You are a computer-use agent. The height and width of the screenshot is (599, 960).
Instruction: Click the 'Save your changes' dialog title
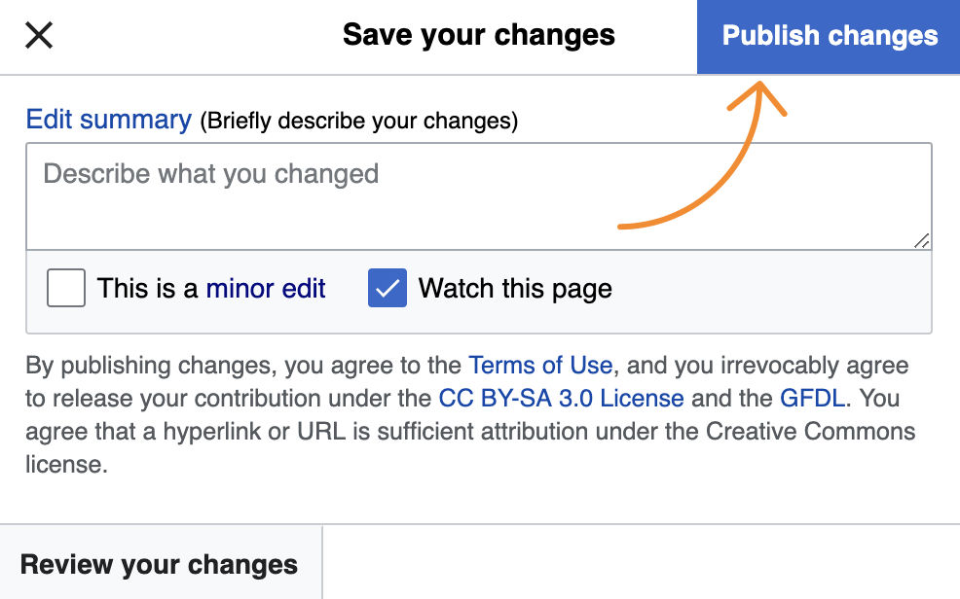[479, 35]
